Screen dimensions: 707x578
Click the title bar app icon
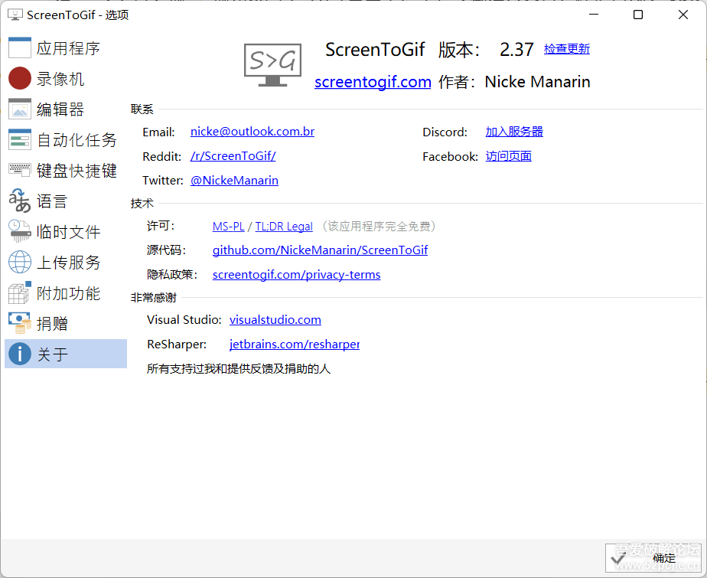pos(15,15)
